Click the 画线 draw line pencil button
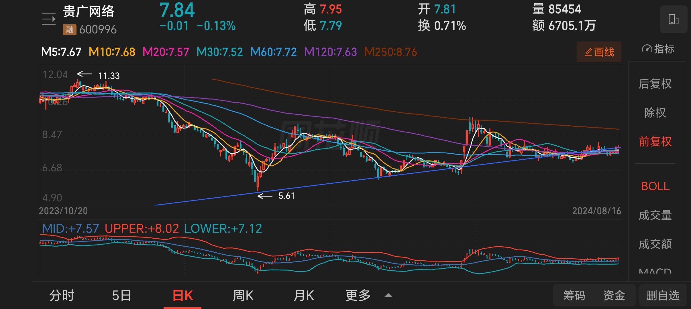 (x=599, y=52)
